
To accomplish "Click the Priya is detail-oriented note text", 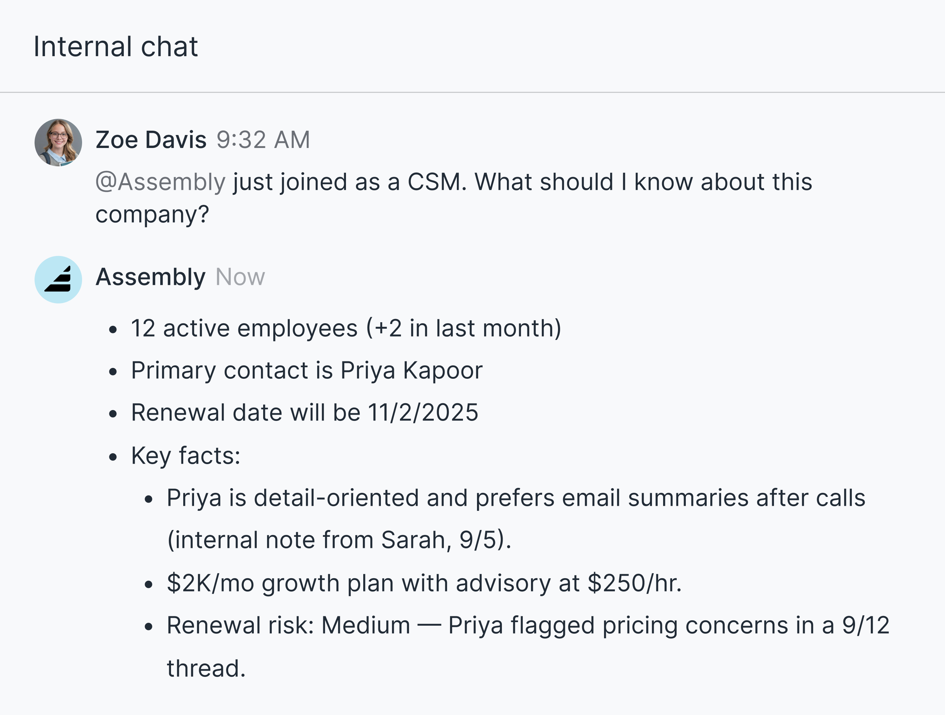I will pos(516,498).
